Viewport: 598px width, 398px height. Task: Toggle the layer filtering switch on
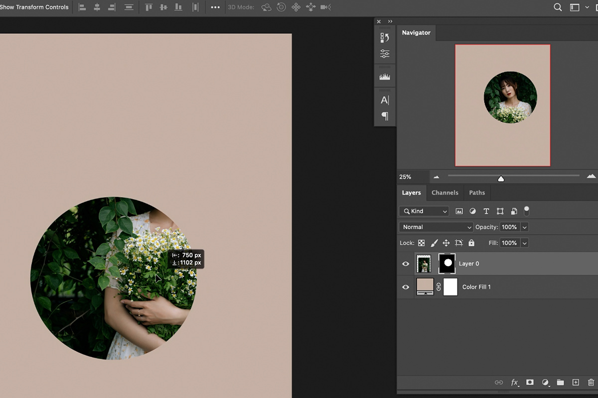526,211
